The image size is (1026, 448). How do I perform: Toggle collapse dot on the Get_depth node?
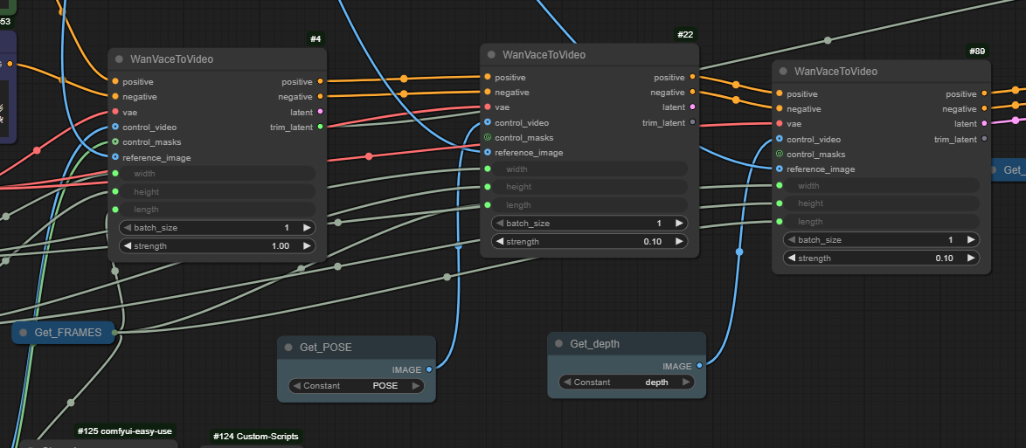559,344
